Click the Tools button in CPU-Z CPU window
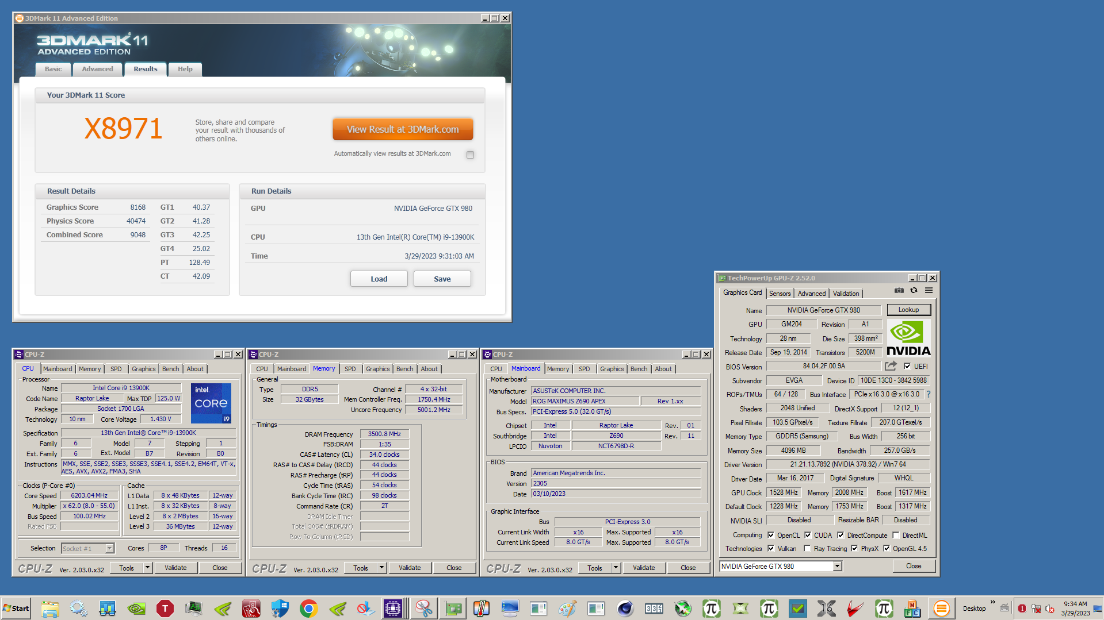This screenshot has width=1104, height=620. tap(127, 568)
